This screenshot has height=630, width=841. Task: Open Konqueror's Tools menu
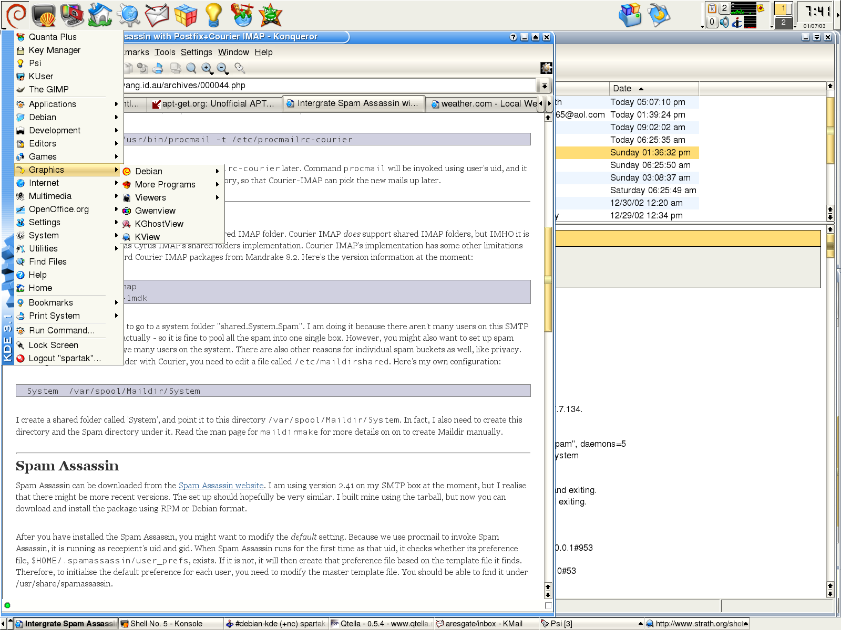coord(165,52)
